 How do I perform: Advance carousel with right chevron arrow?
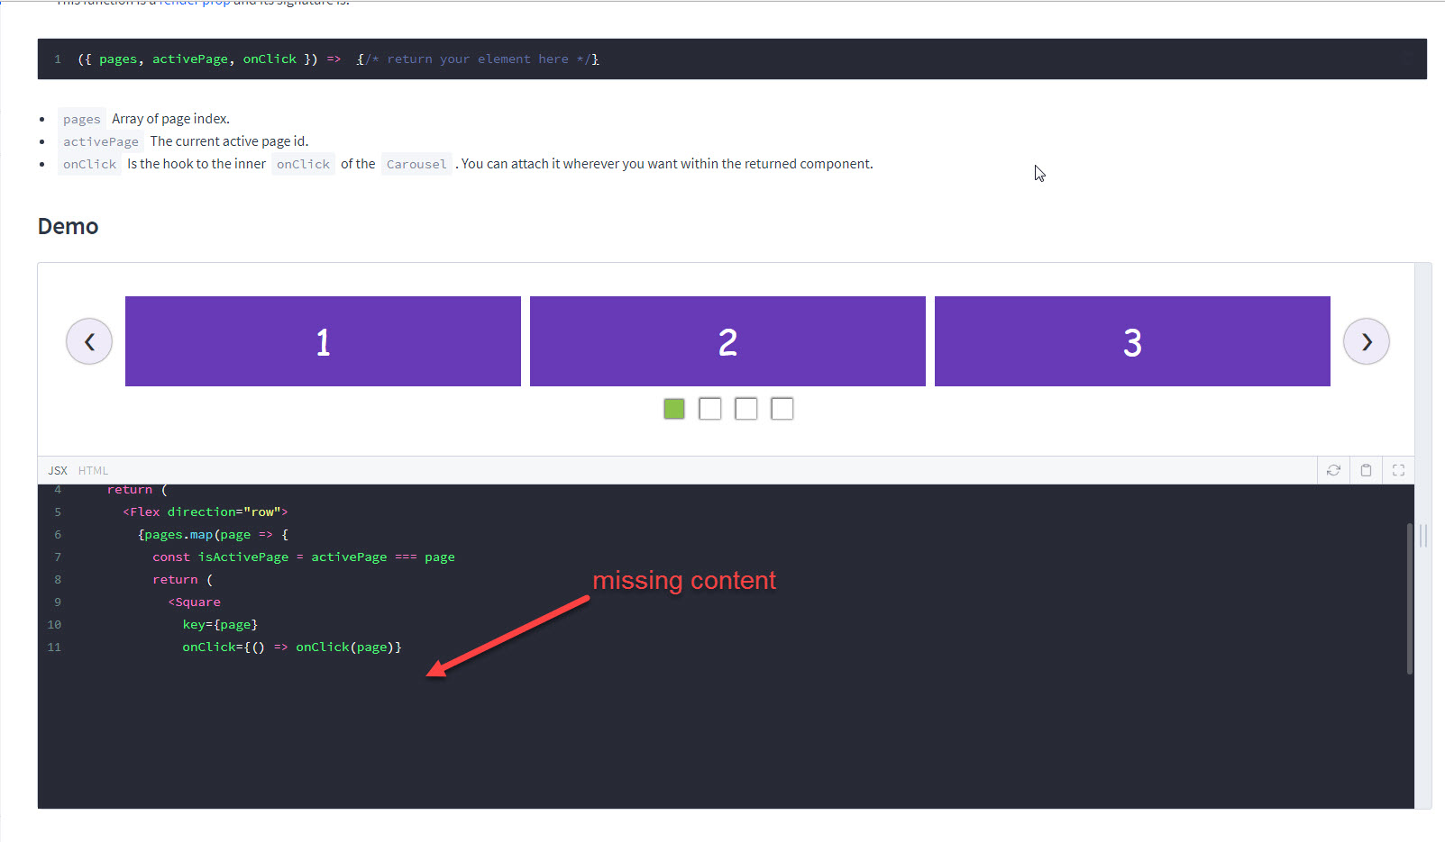[x=1367, y=340]
